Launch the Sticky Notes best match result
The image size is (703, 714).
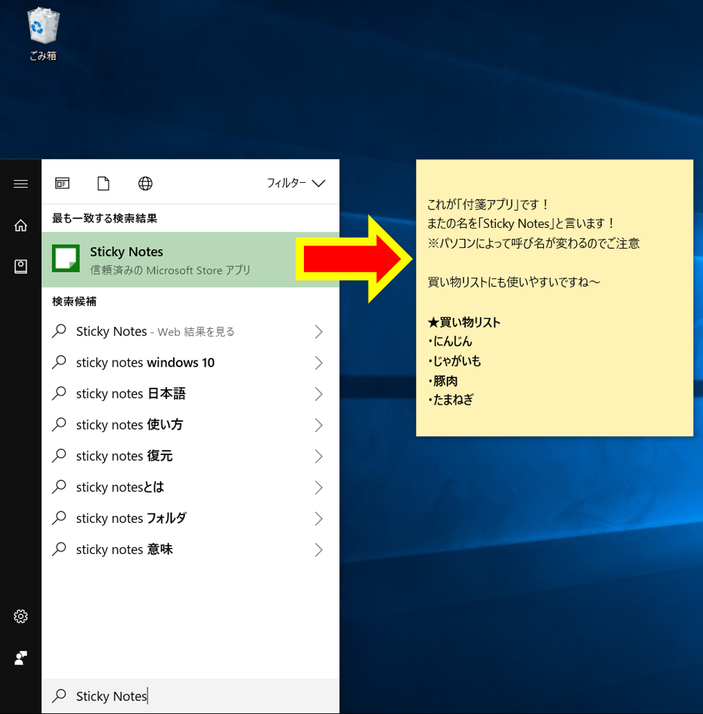click(190, 260)
